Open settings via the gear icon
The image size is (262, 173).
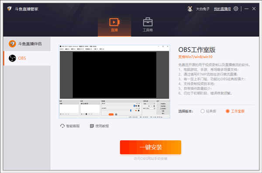236,9
